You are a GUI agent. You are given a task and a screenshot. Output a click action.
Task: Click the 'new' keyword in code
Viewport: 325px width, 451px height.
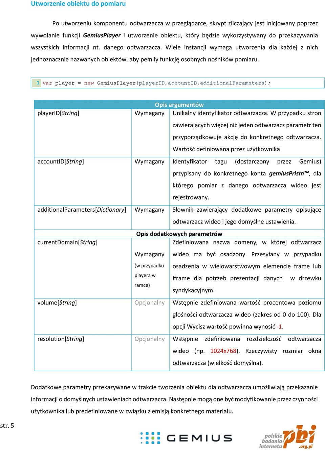tap(89, 83)
